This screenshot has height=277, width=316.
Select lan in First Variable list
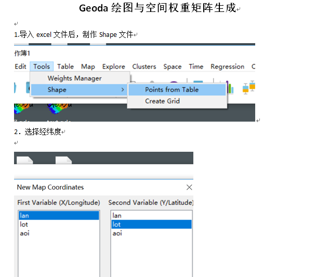(24, 216)
